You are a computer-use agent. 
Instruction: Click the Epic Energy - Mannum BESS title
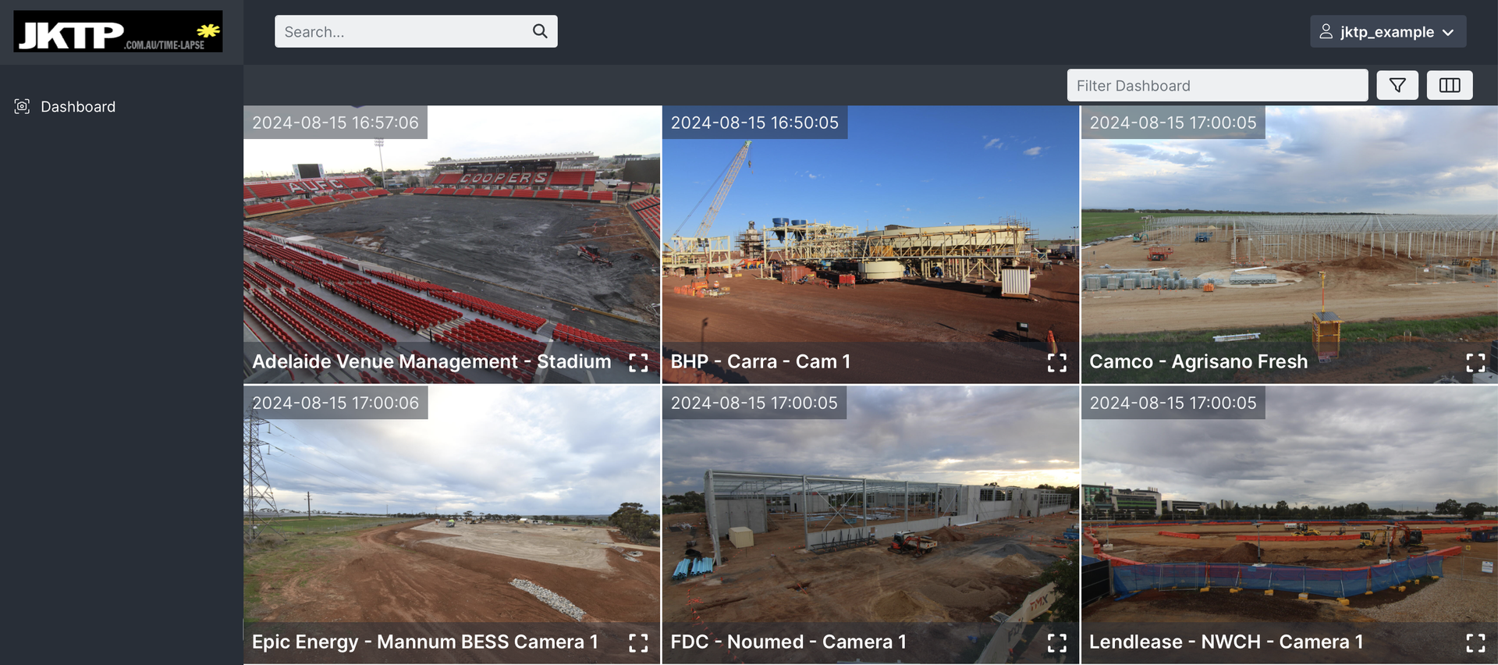pyautogui.click(x=425, y=642)
